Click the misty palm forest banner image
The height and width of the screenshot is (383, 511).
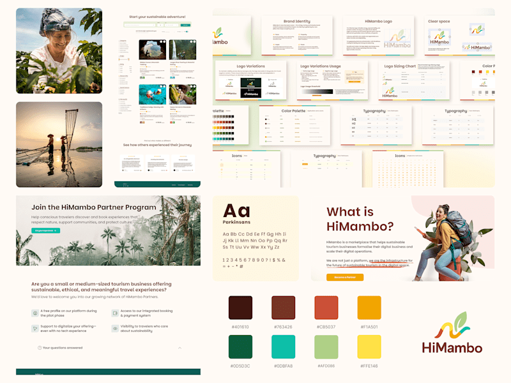pyautogui.click(x=108, y=230)
